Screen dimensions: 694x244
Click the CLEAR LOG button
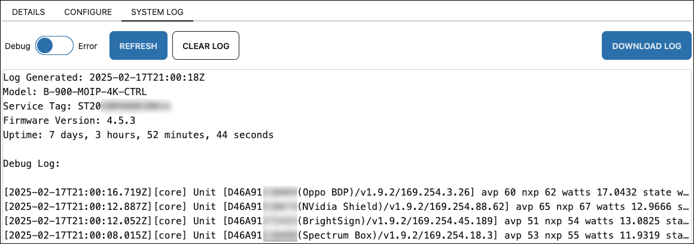pyautogui.click(x=206, y=45)
